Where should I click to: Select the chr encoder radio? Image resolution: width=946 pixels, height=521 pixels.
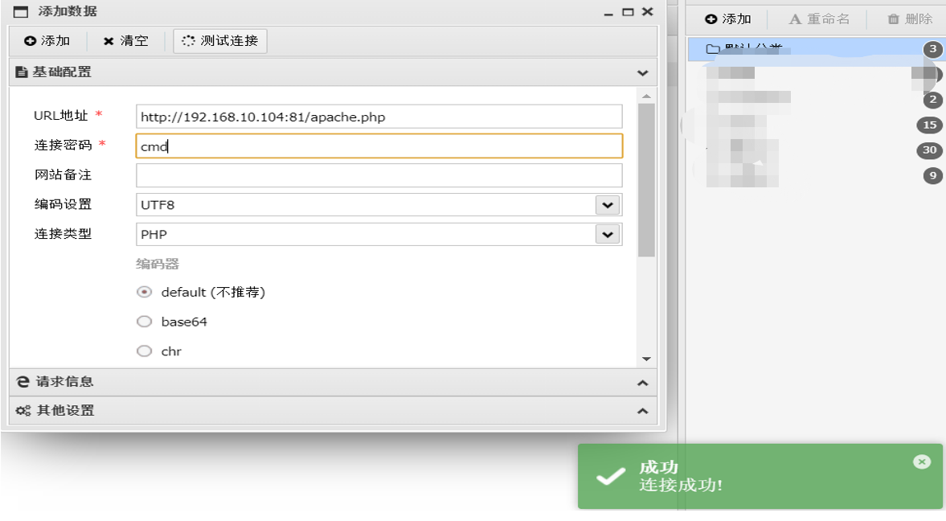click(144, 351)
